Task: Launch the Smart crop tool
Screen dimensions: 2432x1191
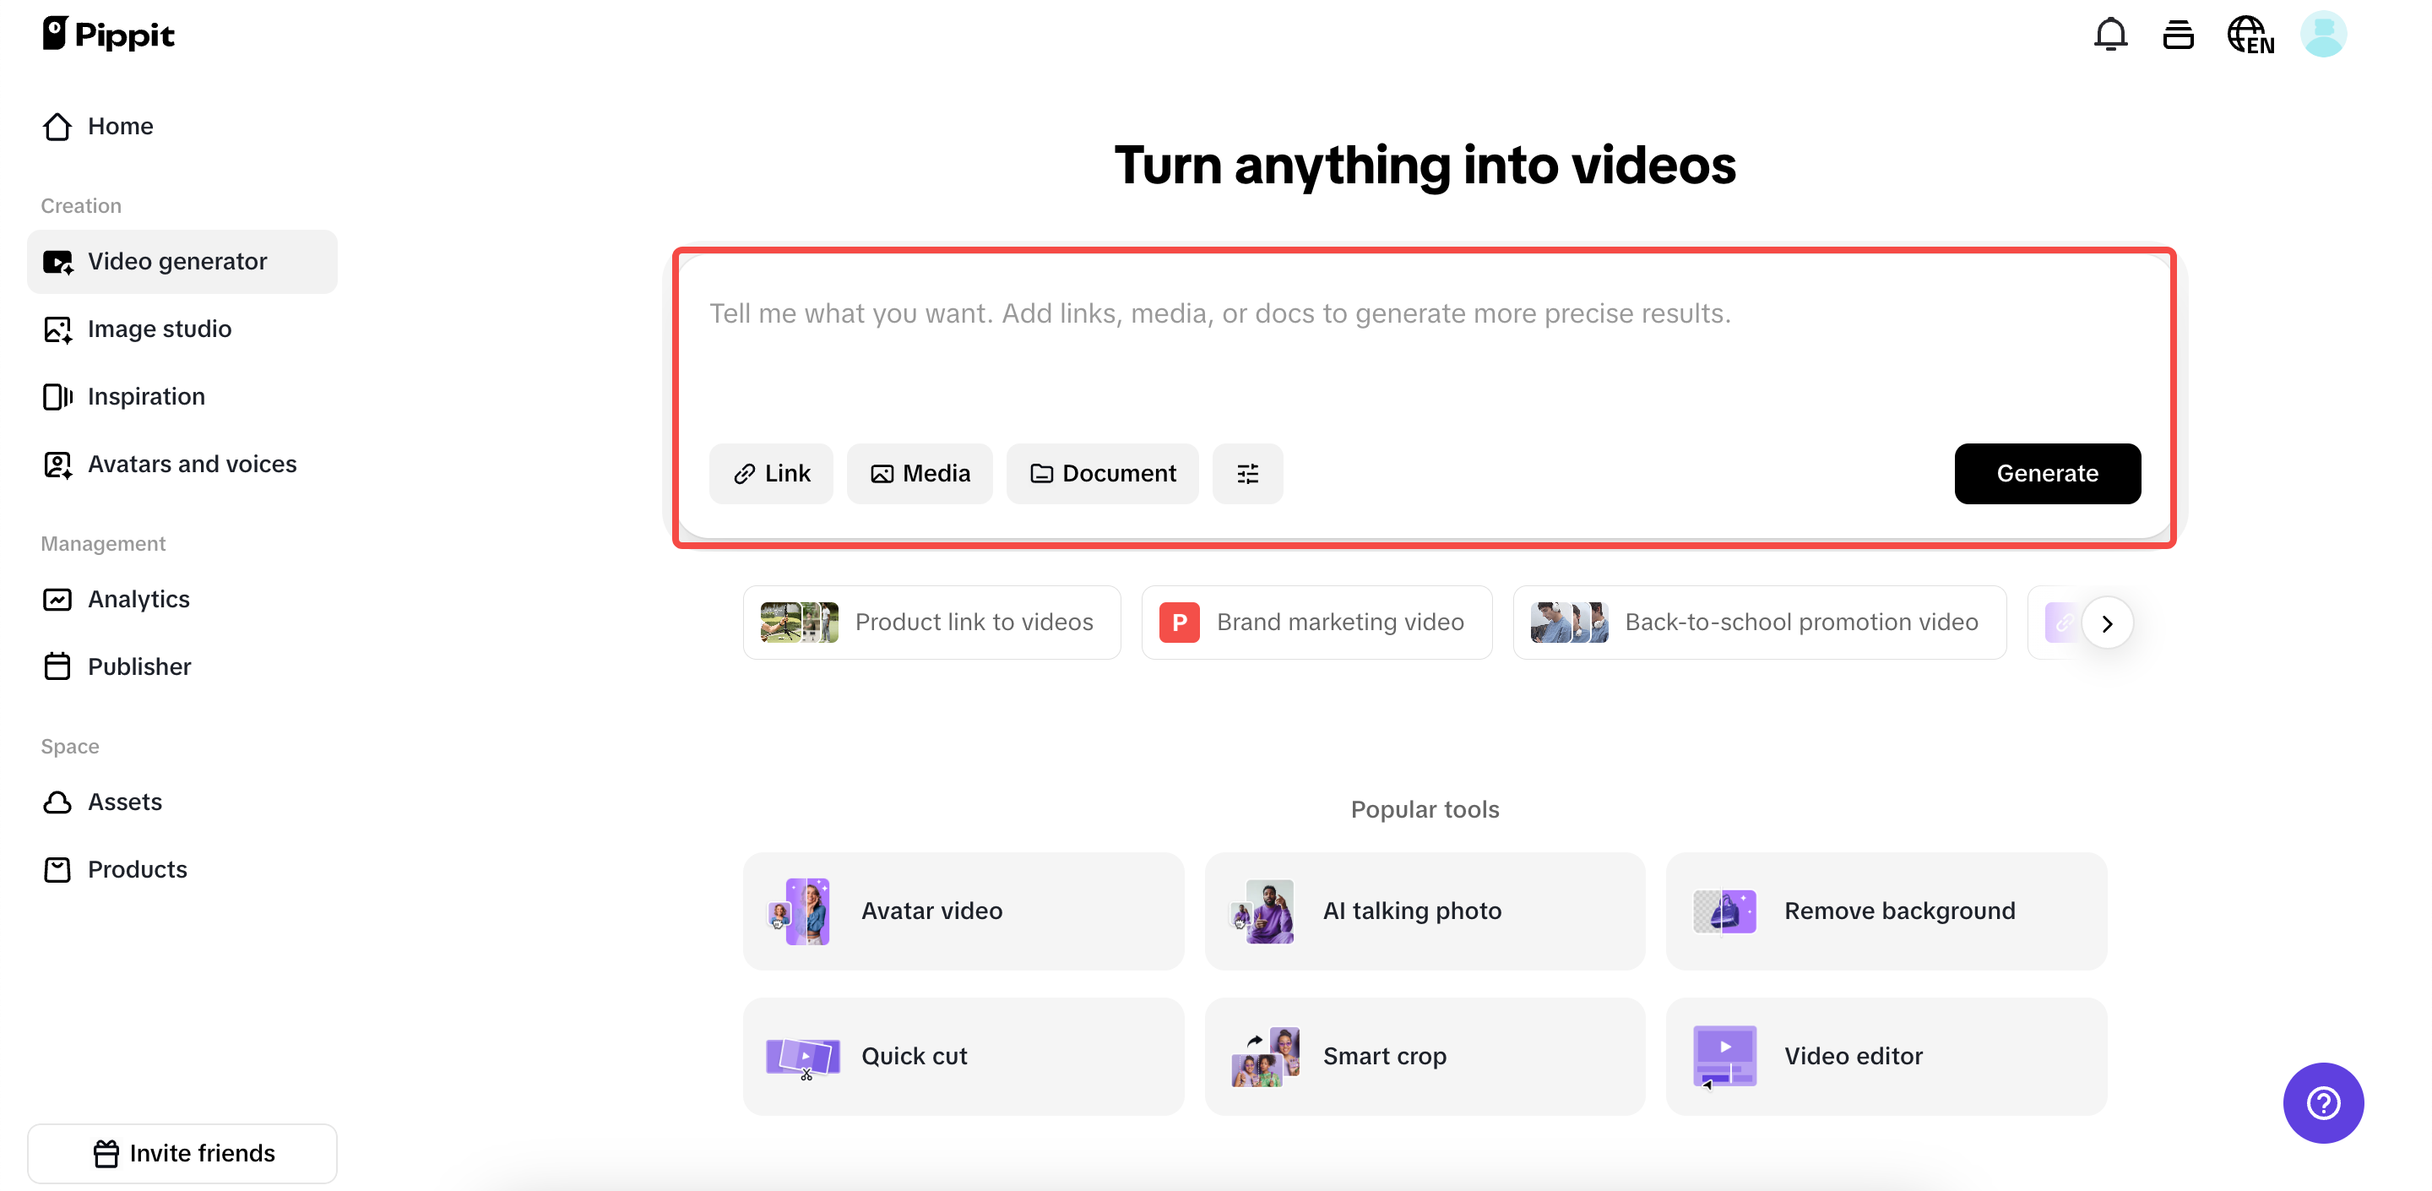Action: 1424,1056
